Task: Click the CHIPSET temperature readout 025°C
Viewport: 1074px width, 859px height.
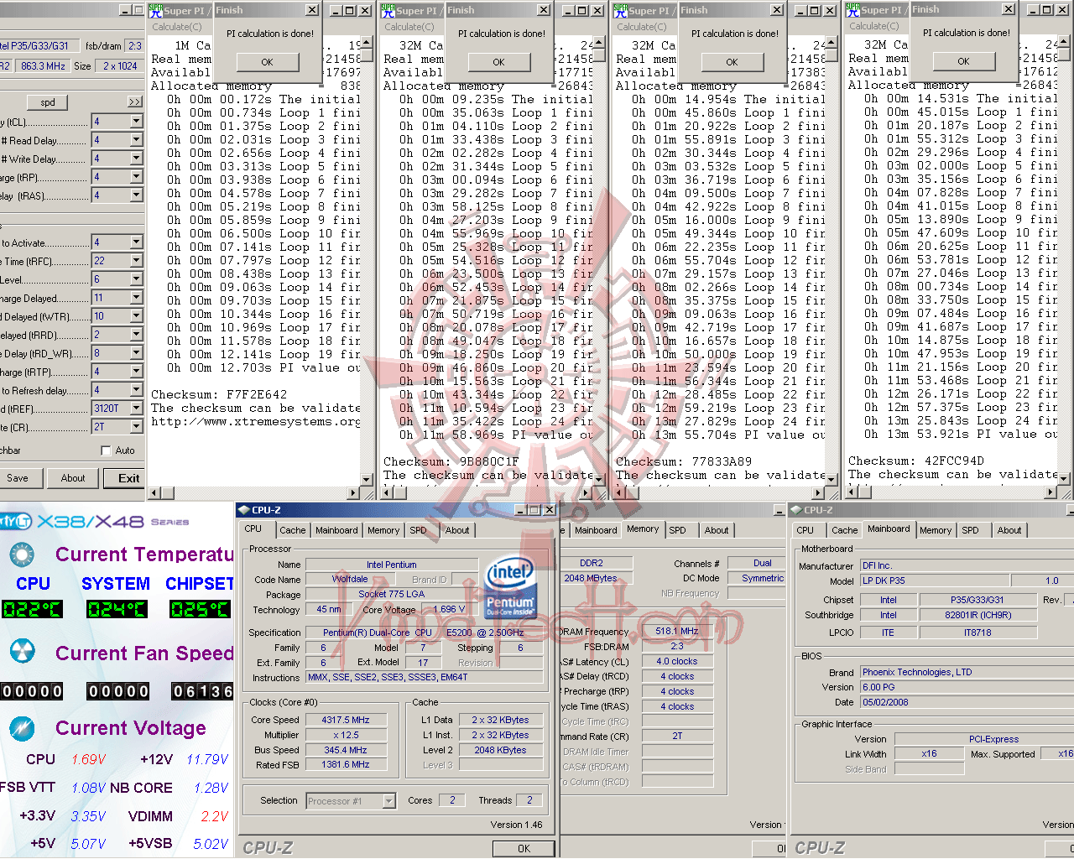Action: [x=200, y=609]
